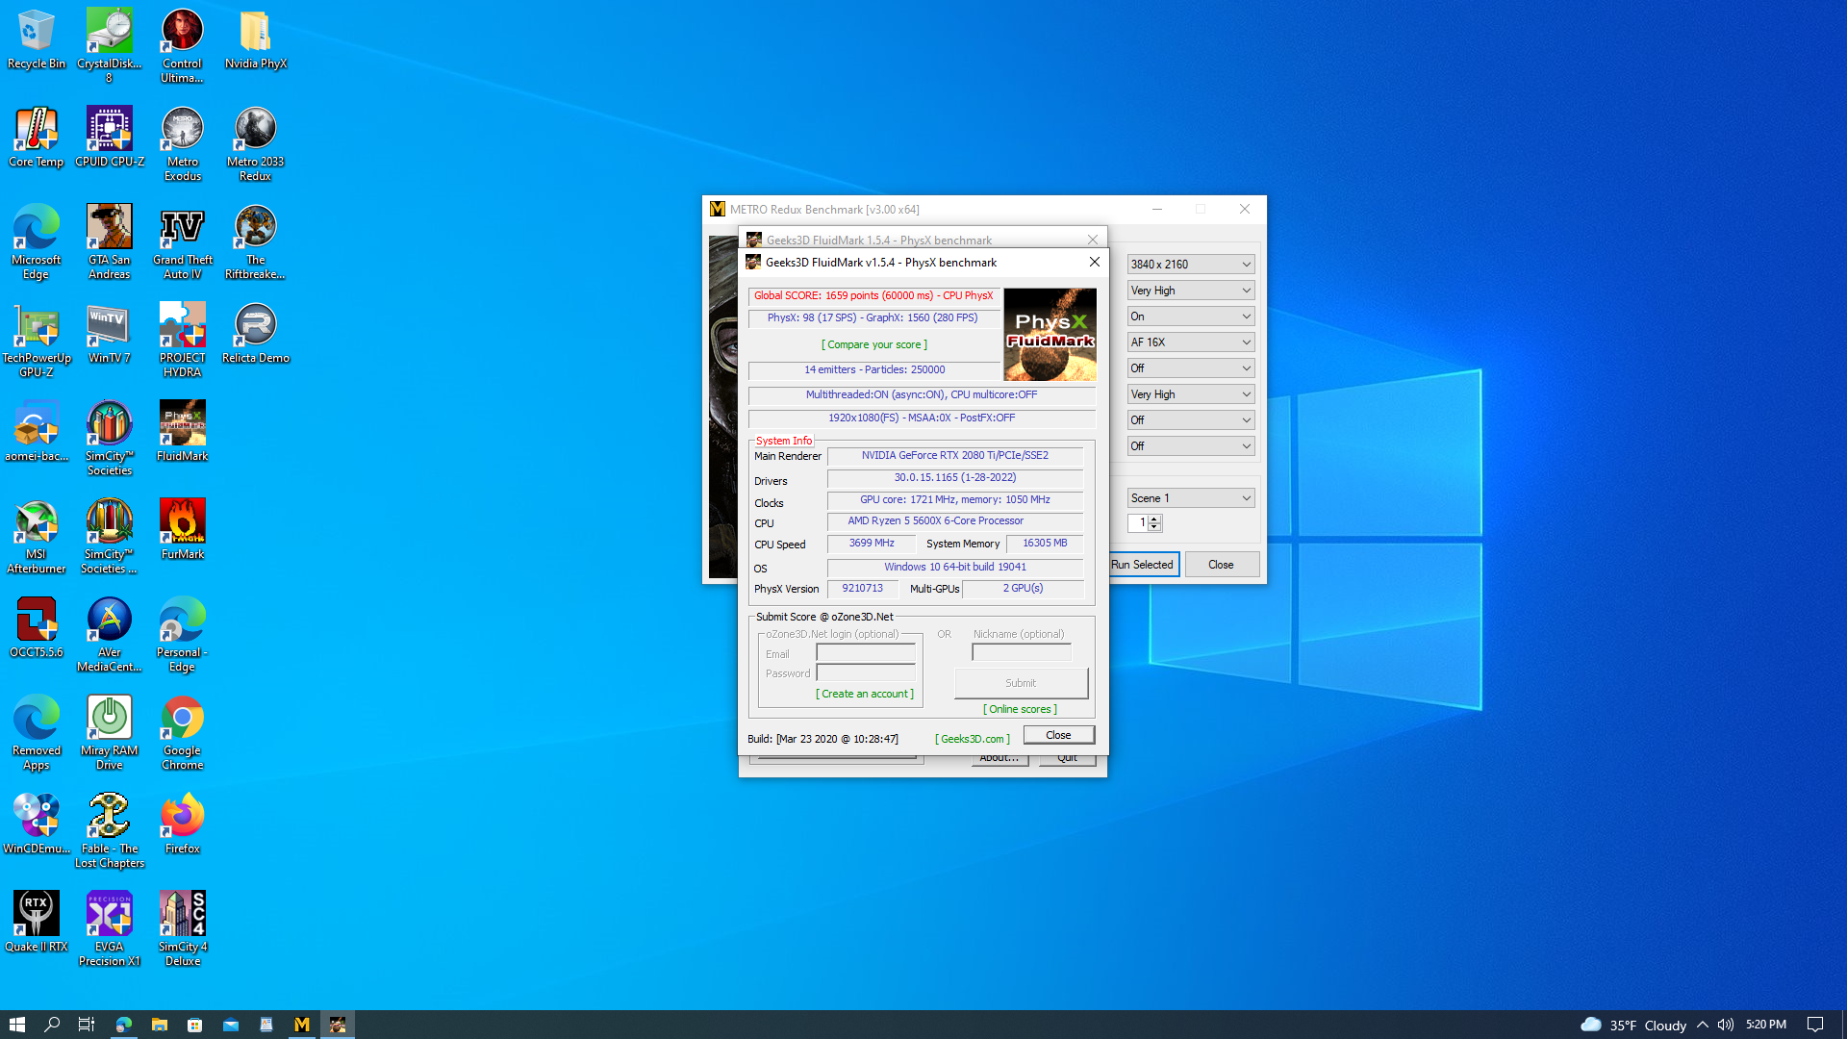Screen dimensions: 1847x1039
Task: Open the Geeks3D.com link
Action: tap(973, 739)
